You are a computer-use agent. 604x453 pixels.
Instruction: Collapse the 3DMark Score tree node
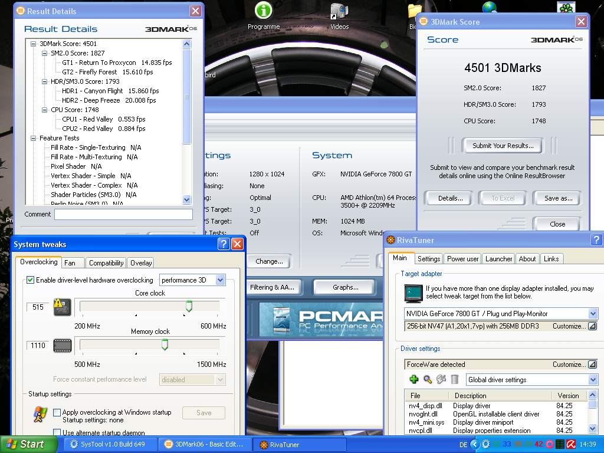point(33,44)
